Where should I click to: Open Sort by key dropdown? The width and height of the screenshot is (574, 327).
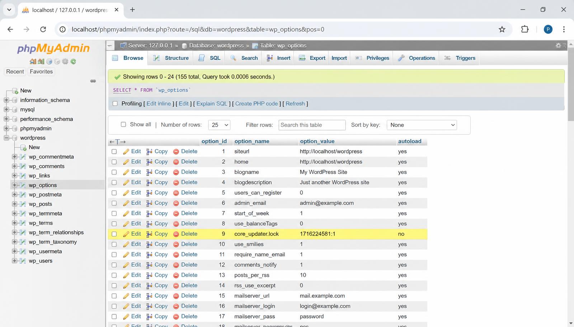pyautogui.click(x=422, y=125)
